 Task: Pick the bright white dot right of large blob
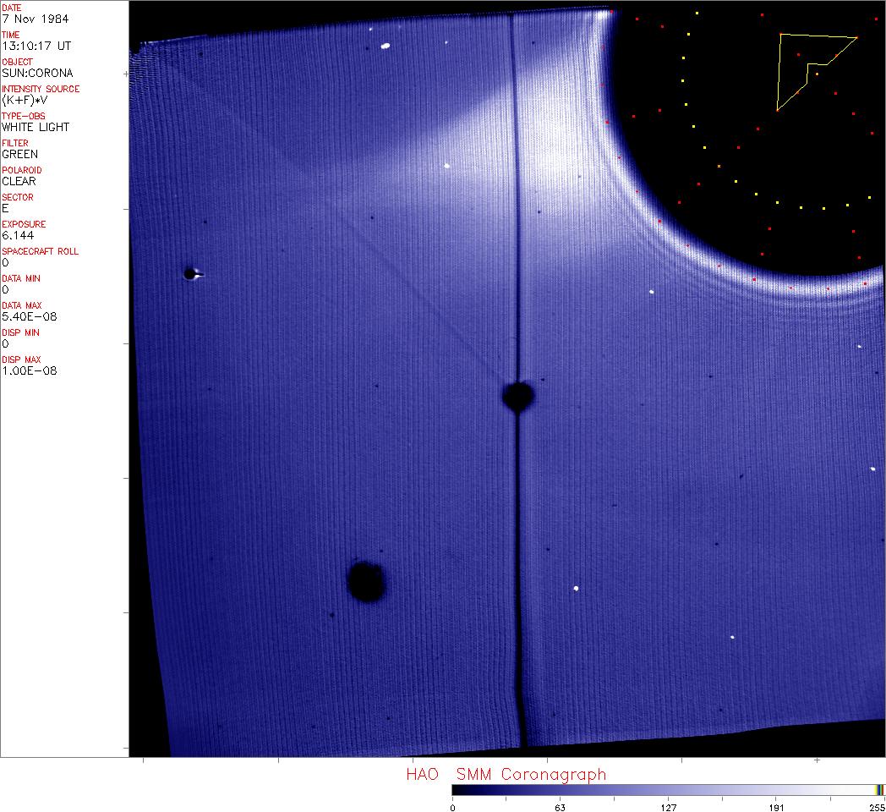coord(576,588)
